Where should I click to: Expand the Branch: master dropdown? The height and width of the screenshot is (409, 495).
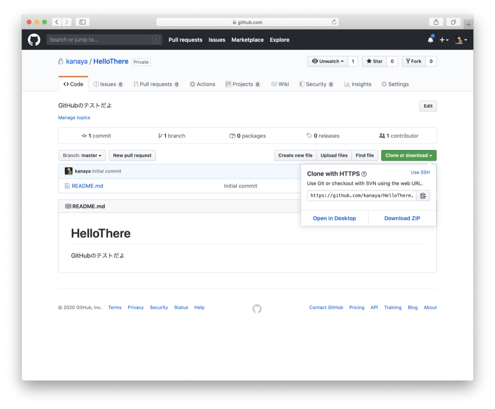tap(82, 155)
